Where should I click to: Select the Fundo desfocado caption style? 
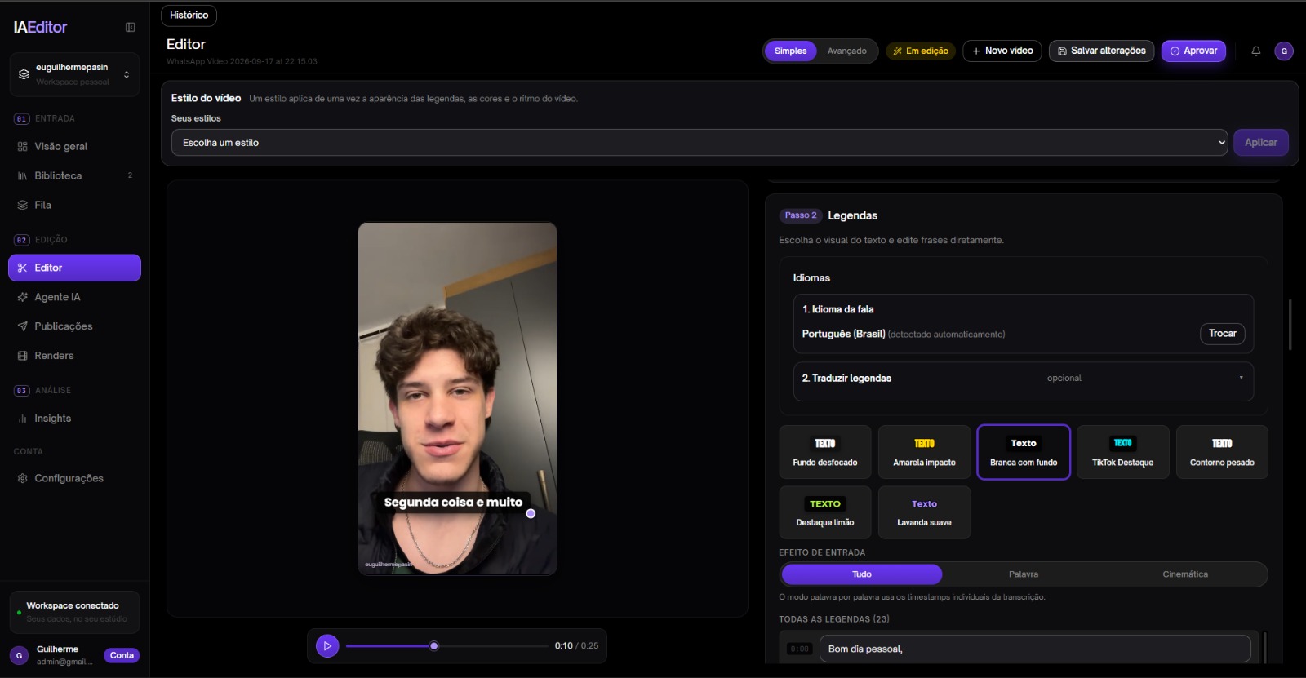pos(825,452)
